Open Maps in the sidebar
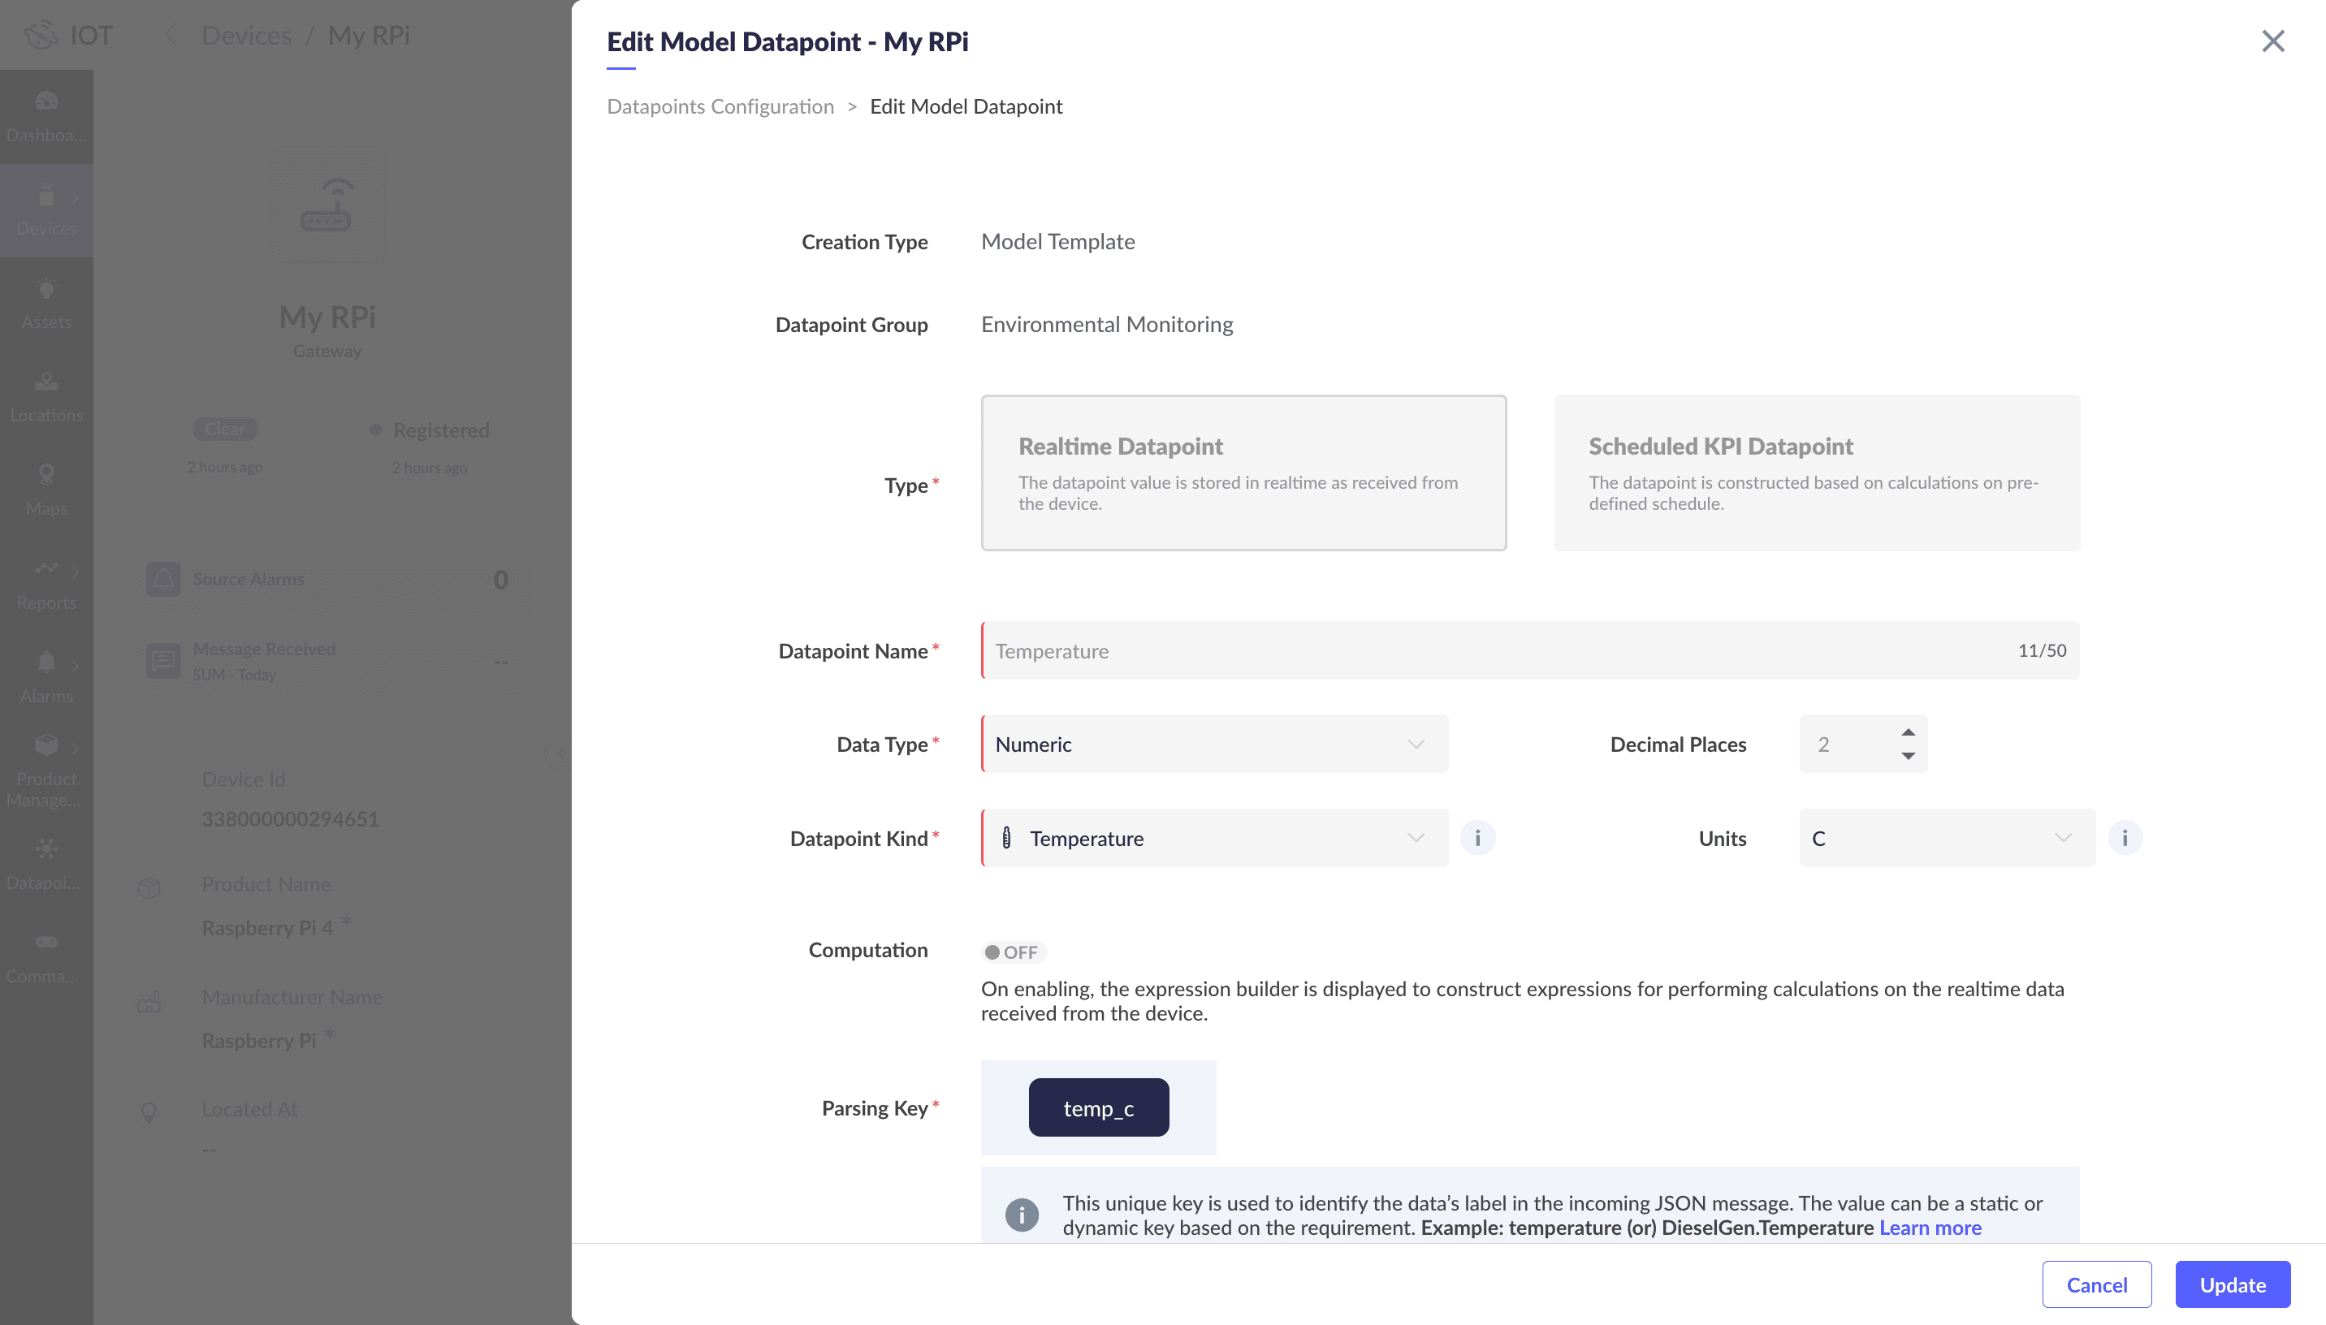The image size is (2326, 1325). [46, 490]
